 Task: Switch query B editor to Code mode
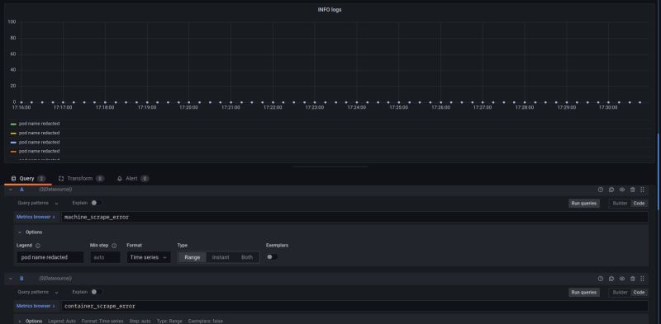click(x=639, y=293)
